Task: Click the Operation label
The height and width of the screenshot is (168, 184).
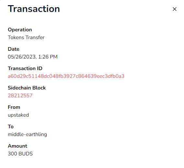Action: 20,30
